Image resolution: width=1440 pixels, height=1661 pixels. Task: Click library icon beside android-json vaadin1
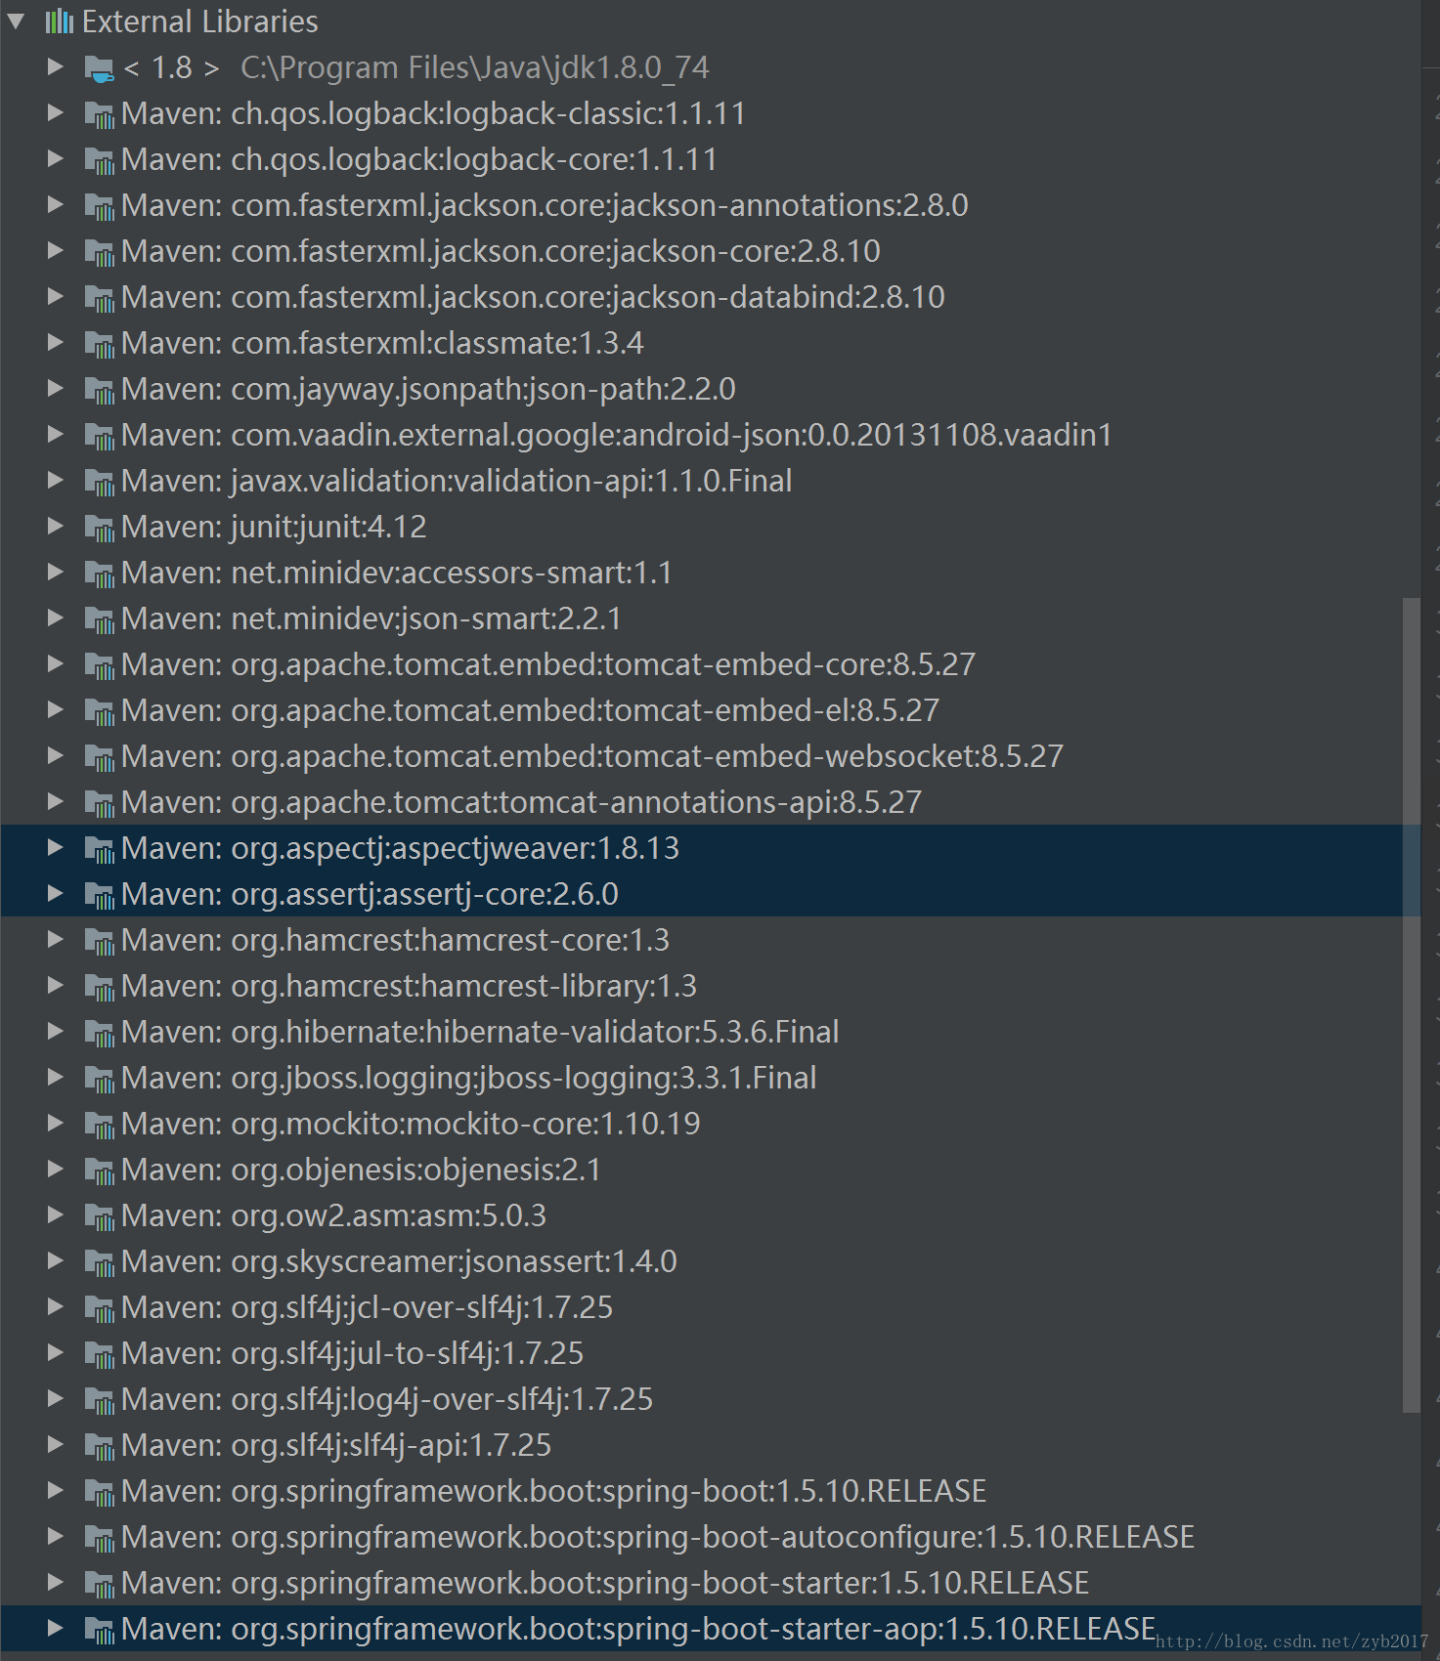[x=100, y=436]
